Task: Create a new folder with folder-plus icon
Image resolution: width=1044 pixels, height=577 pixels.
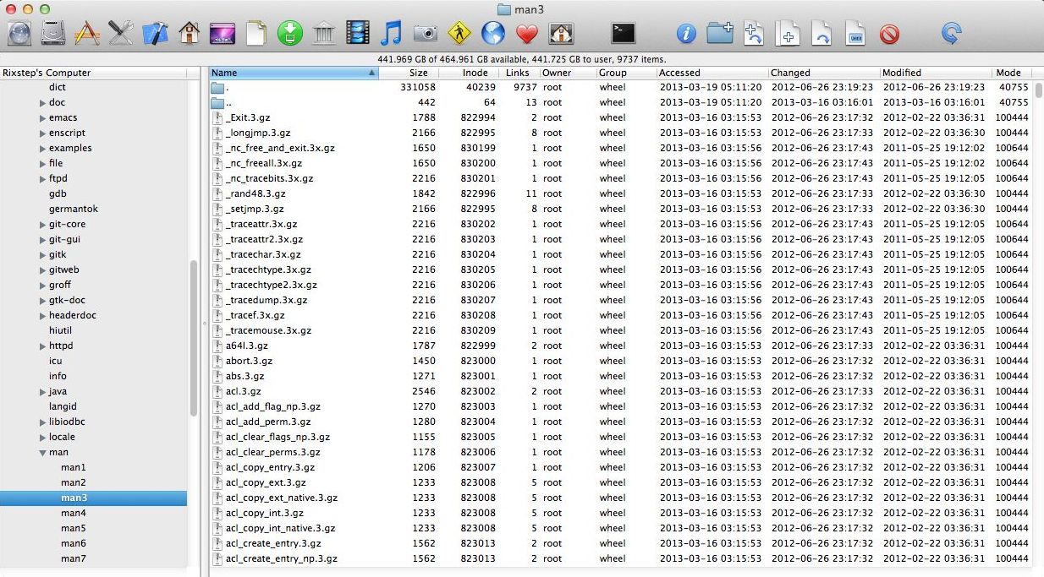Action: click(x=720, y=33)
